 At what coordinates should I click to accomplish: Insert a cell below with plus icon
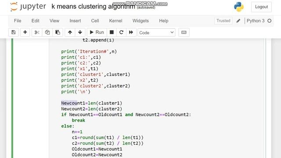click(25, 32)
